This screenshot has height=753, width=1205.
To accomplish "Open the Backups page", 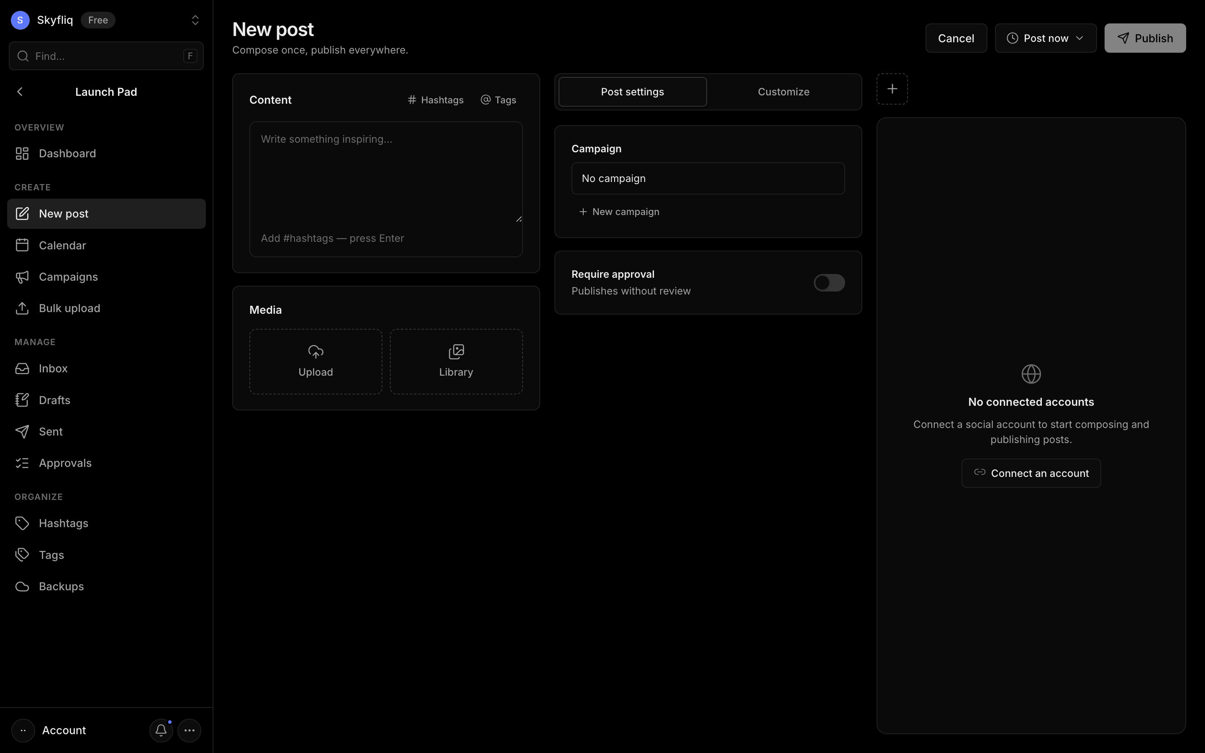I will coord(106,586).
